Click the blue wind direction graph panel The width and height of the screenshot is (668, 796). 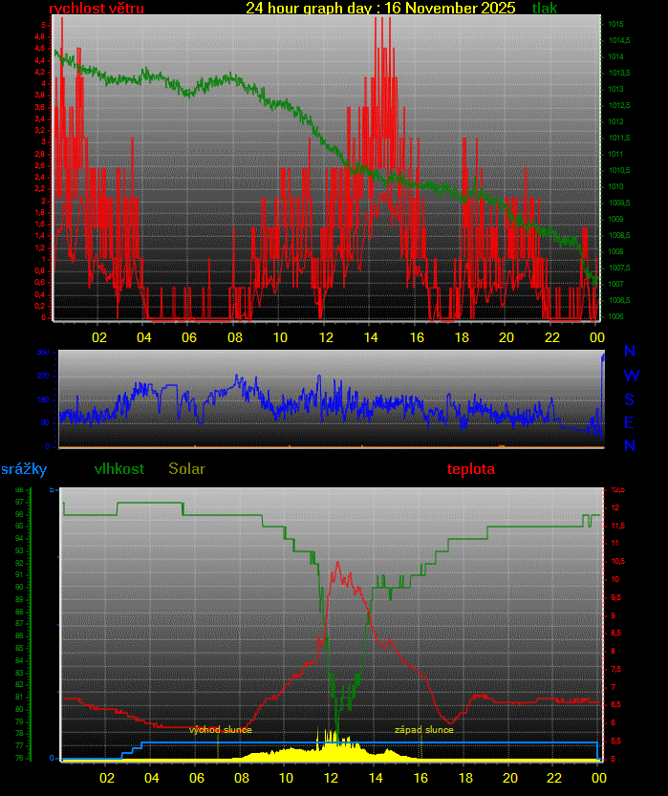331,398
